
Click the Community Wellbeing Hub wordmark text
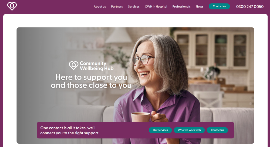click(97, 66)
